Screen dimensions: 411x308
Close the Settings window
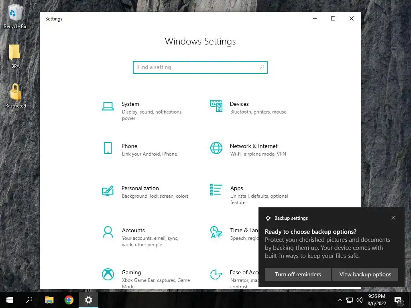pos(352,18)
